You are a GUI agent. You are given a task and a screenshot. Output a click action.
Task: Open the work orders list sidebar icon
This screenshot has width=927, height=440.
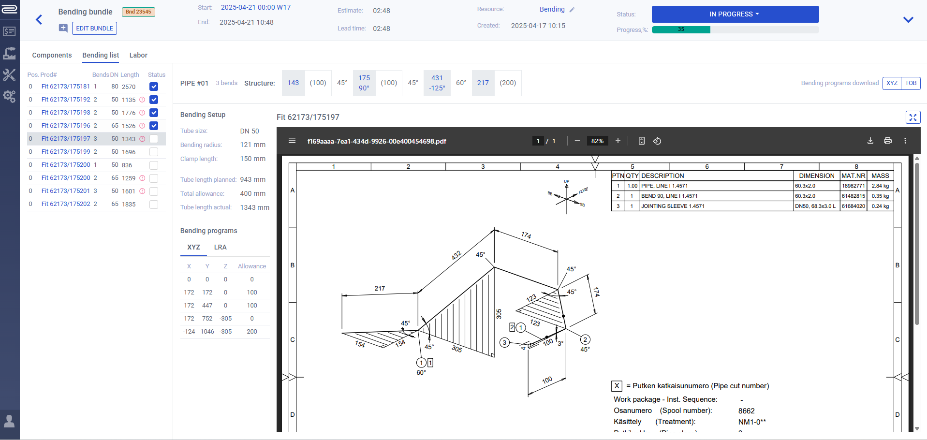click(x=10, y=31)
